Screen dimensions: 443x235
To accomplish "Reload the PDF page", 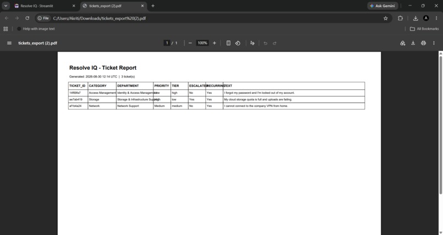I will coord(27,18).
